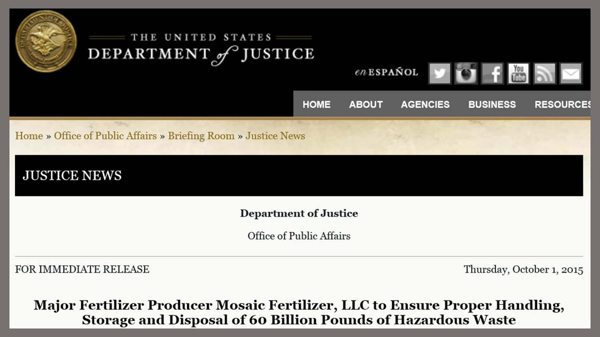Image resolution: width=600 pixels, height=337 pixels.
Task: Click the email envelope icon
Action: 571,74
